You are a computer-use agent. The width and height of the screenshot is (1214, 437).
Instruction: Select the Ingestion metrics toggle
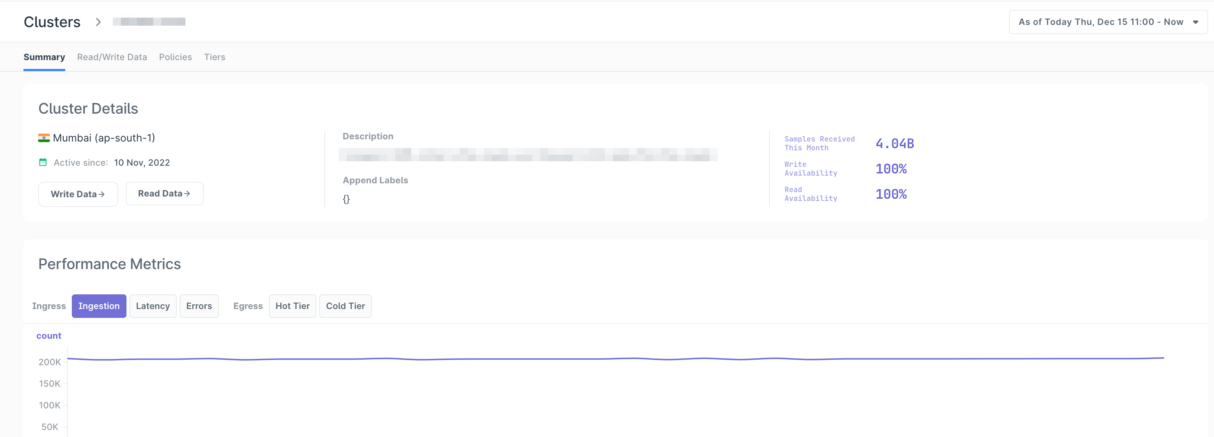pos(99,306)
